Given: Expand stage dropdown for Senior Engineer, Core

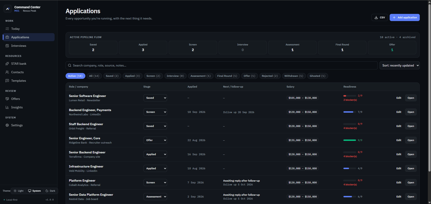Looking at the screenshot, I should pyautogui.click(x=155, y=140).
